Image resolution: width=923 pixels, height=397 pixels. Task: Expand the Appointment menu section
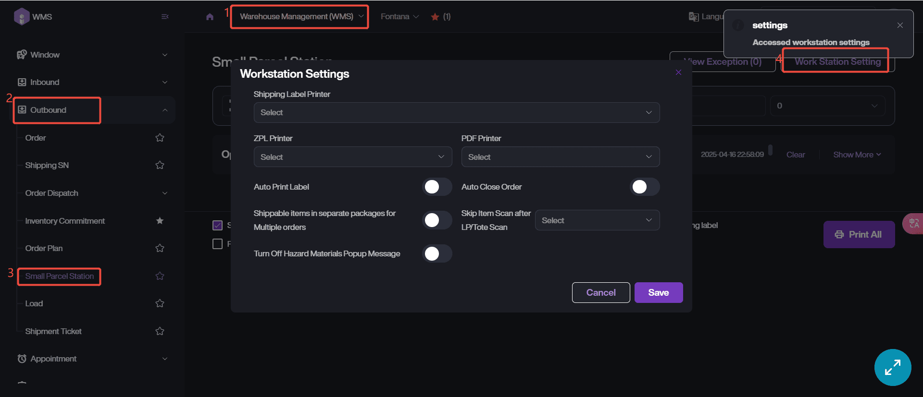click(x=165, y=359)
